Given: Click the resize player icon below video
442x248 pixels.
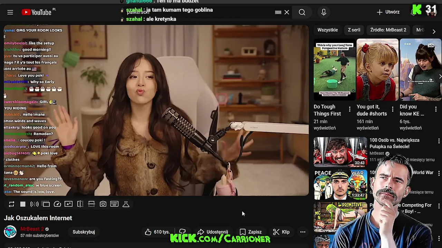Looking at the screenshot, I should point(92,204).
